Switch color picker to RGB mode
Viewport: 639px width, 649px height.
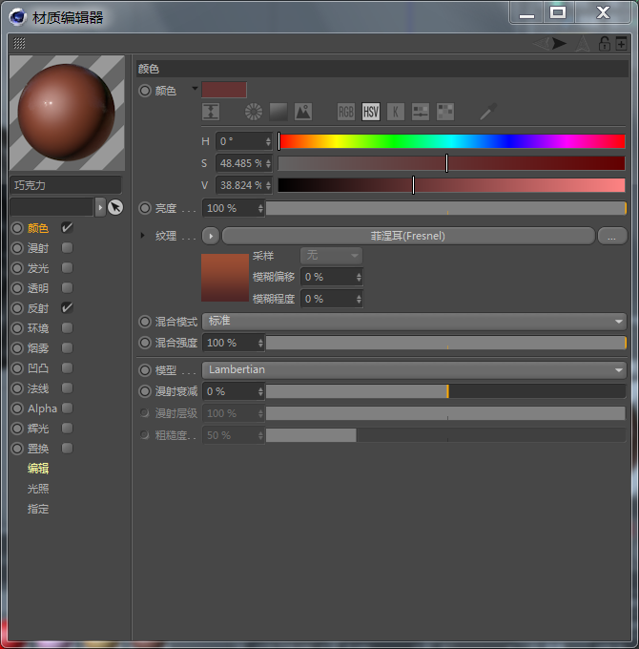pyautogui.click(x=345, y=112)
